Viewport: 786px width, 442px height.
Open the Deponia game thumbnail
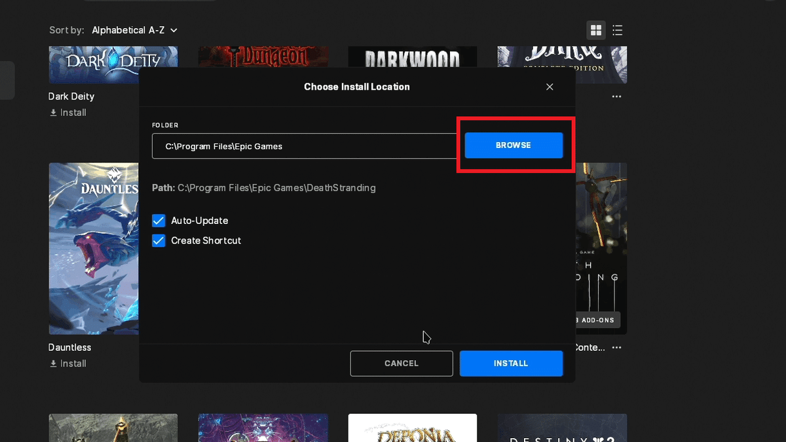point(413,428)
